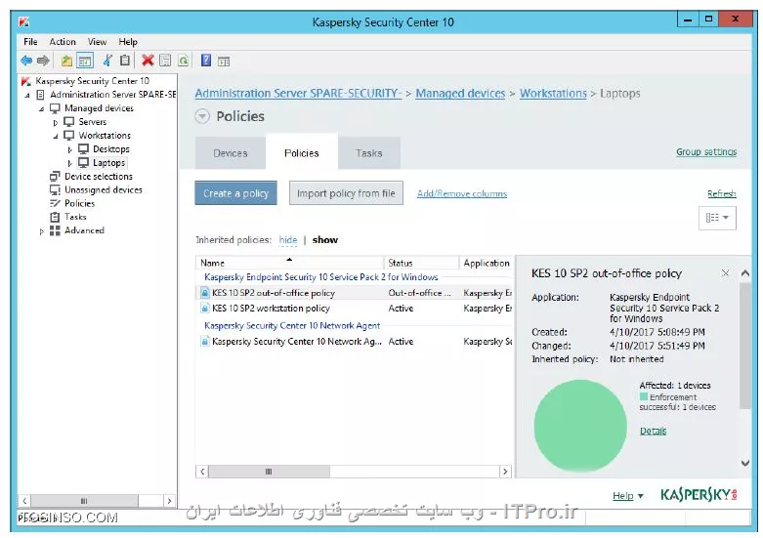
Task: Click the red Delete X icon
Action: click(148, 61)
